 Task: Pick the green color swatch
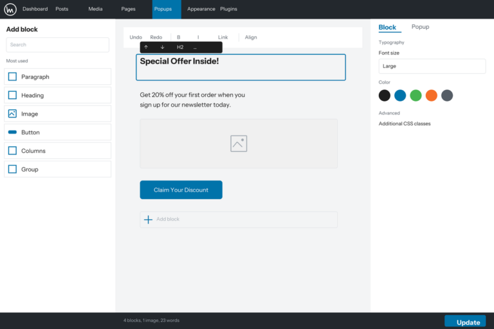(416, 95)
